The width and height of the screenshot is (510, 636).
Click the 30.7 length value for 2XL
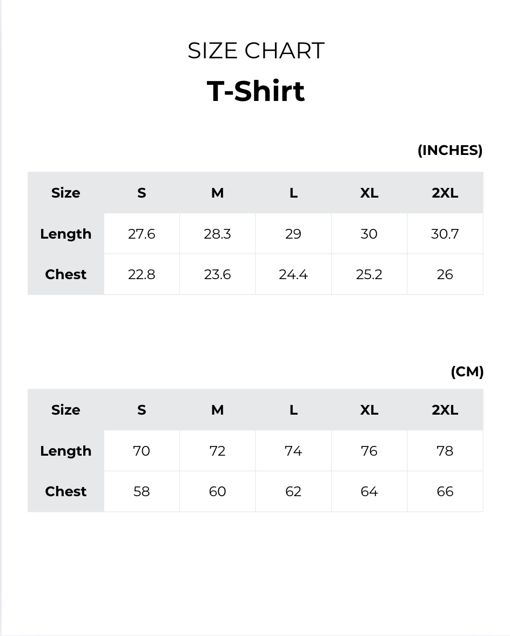[445, 234]
